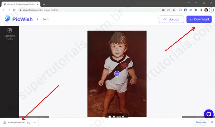215x127 pixels.
Task: Zoom out with the minus icon
Action: 114,117
